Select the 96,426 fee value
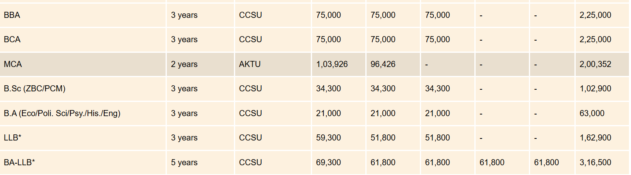Screen dimensions: 631x175 pyautogui.click(x=383, y=65)
